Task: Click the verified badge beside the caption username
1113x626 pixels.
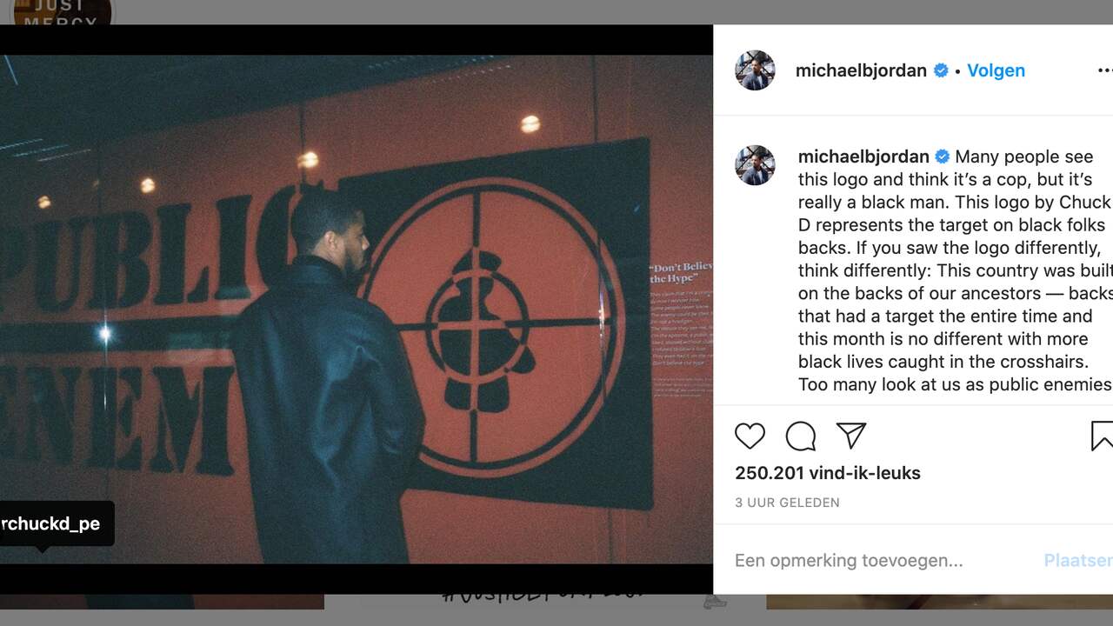Action: pos(943,156)
